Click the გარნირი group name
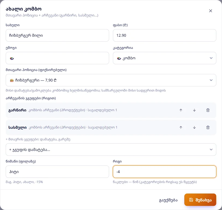The width and height of the screenshot is (222, 210). 17,110
